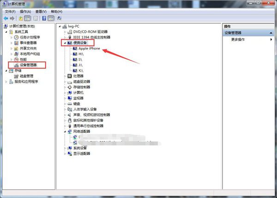Expand the DVD/CD-ROM 驱动器 node
The image size is (277, 198).
click(x=65, y=32)
